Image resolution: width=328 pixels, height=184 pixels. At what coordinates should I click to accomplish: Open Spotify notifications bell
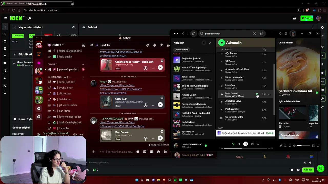(280, 33)
